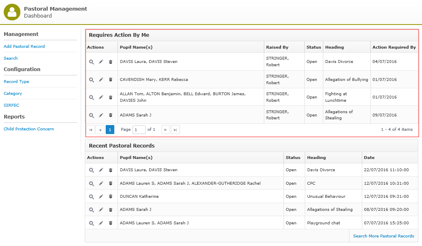Edit the 08/07/2016 Allegations of Stealing record
Screen dimensions: 422x246
(x=101, y=210)
